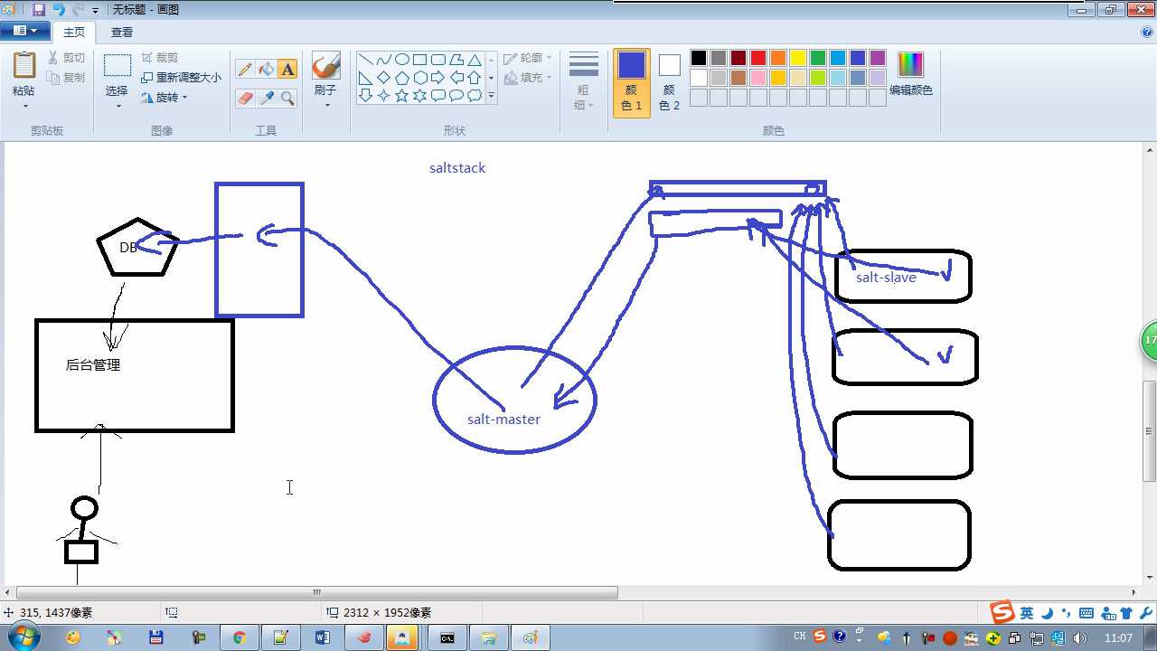Viewport: 1157px width, 651px height.
Task: Pick the green color swatch
Action: click(x=818, y=58)
